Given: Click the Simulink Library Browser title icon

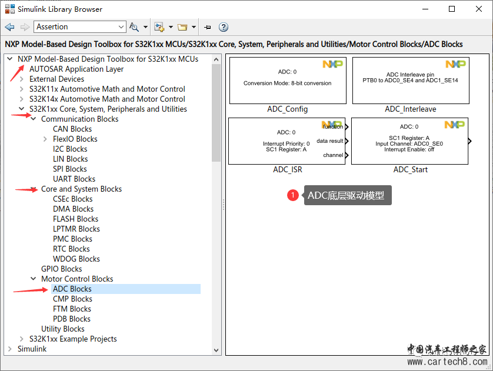Looking at the screenshot, I should click(10, 9).
